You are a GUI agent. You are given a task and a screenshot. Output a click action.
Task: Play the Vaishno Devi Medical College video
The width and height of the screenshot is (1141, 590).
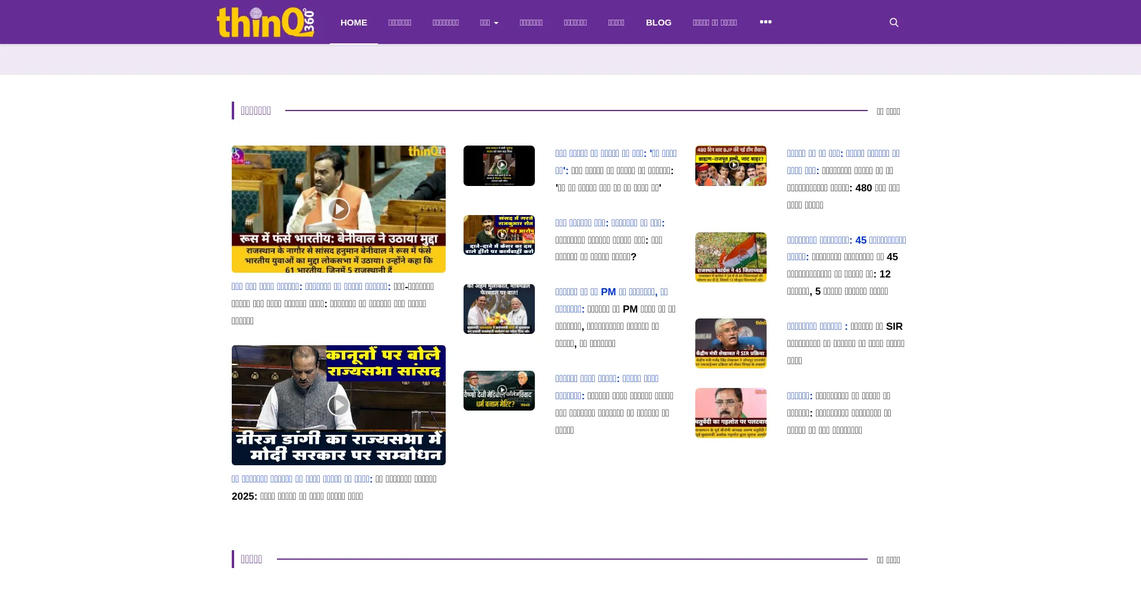pyautogui.click(x=499, y=390)
